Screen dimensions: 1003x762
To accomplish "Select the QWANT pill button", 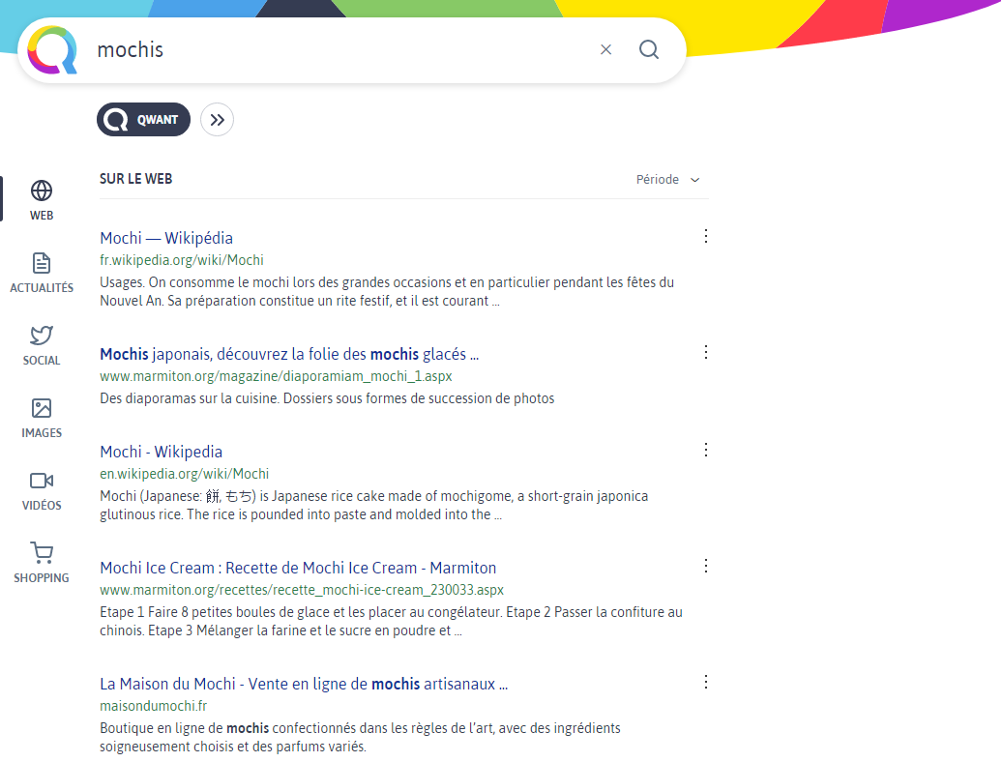I will [x=143, y=120].
